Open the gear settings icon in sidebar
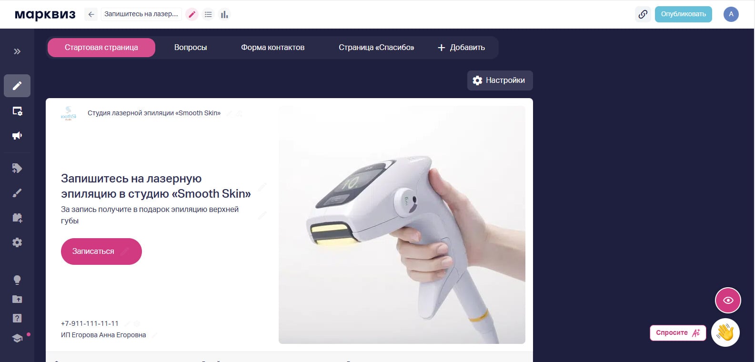The image size is (755, 362). pyautogui.click(x=17, y=242)
